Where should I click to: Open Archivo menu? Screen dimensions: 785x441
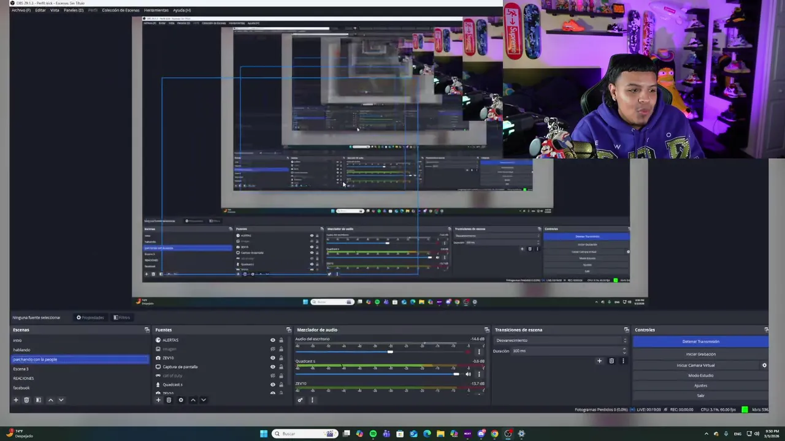21,10
